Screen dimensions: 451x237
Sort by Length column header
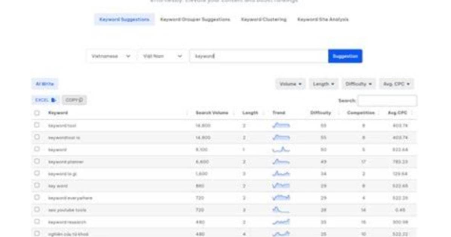click(x=250, y=113)
